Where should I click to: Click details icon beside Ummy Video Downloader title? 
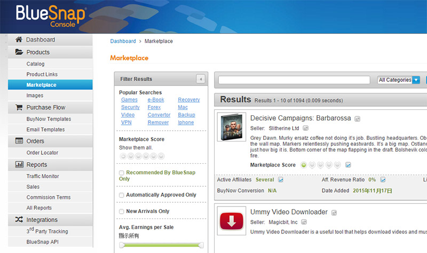(334, 212)
